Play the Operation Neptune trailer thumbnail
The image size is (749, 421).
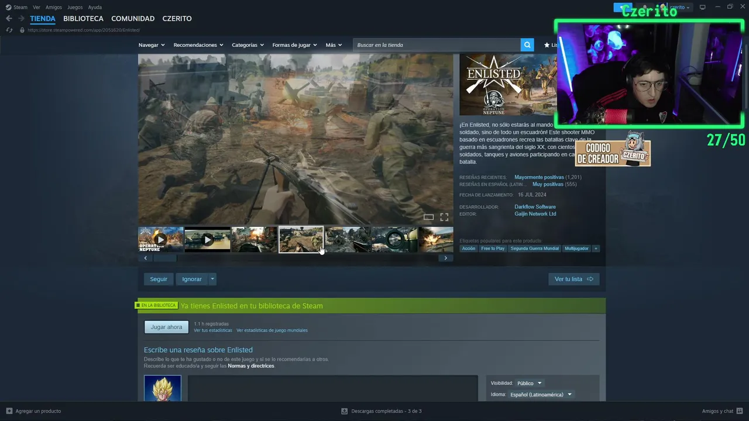161,240
